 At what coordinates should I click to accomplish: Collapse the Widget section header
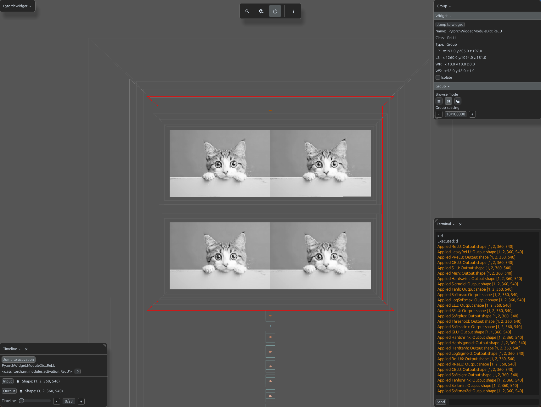pyautogui.click(x=487, y=16)
